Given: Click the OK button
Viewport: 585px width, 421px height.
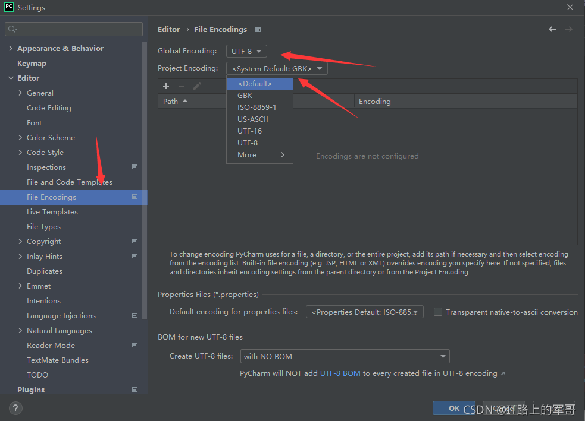Looking at the screenshot, I should pos(454,409).
